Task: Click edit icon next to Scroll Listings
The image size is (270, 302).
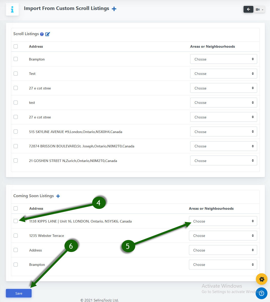Action: coord(47,34)
